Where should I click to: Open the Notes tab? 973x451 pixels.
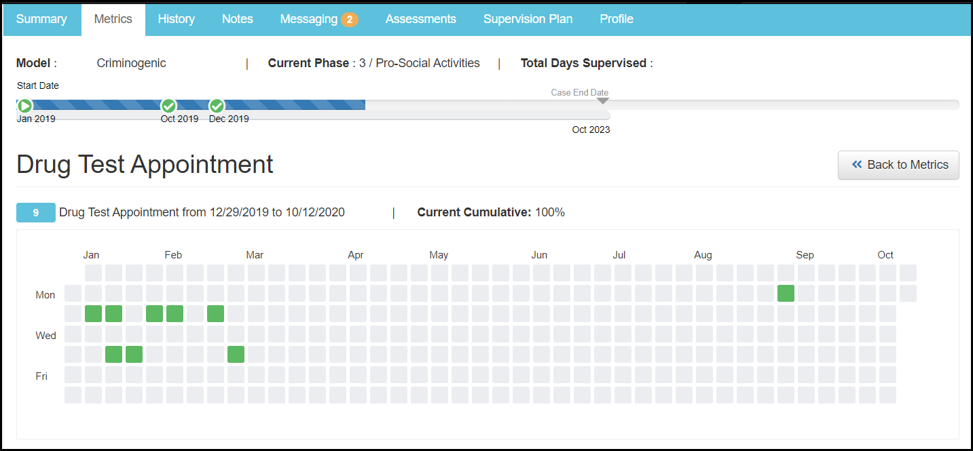[238, 19]
